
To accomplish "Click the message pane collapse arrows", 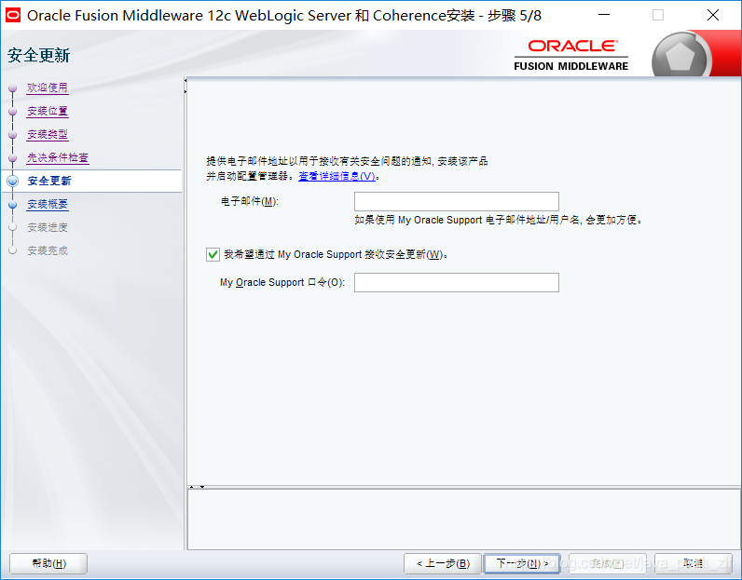I will [197, 486].
